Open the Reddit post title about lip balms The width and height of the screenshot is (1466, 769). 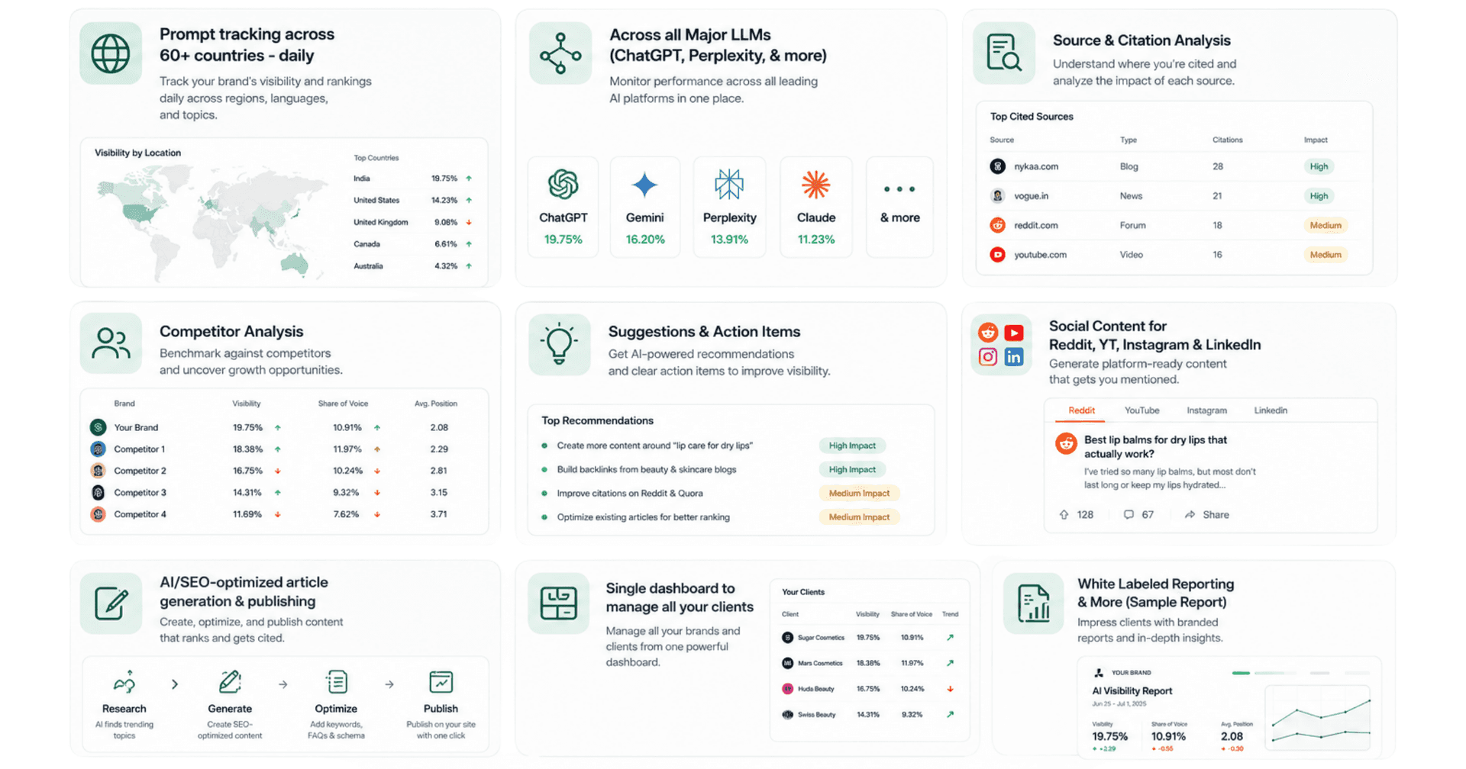pyautogui.click(x=1155, y=447)
